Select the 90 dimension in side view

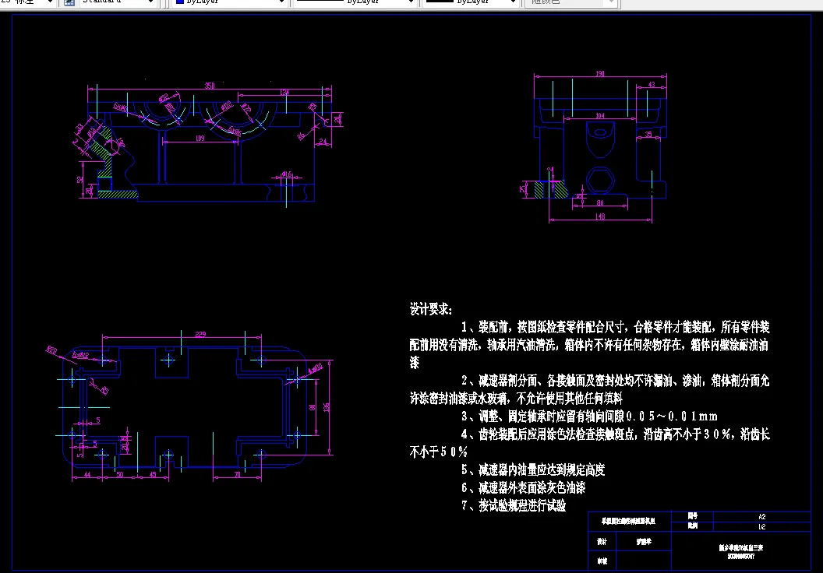pyautogui.click(x=600, y=203)
